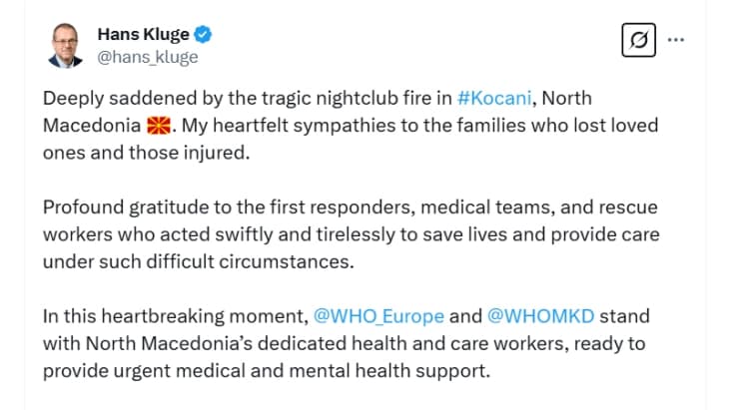The image size is (729, 410).
Task: Open the Grok explain-post icon
Action: tap(638, 40)
